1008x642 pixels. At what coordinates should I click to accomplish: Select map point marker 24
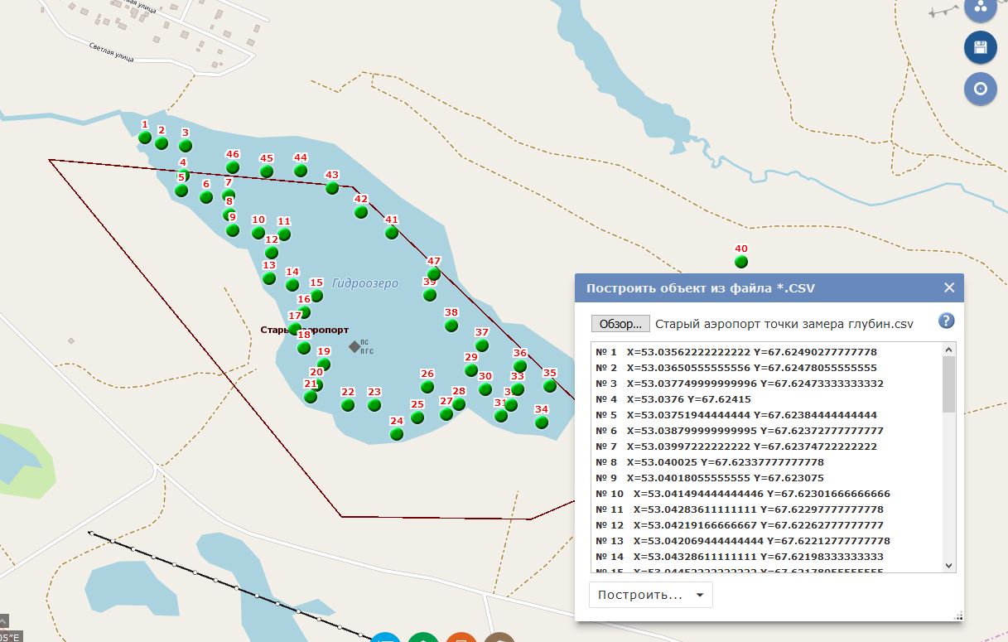[x=397, y=434]
